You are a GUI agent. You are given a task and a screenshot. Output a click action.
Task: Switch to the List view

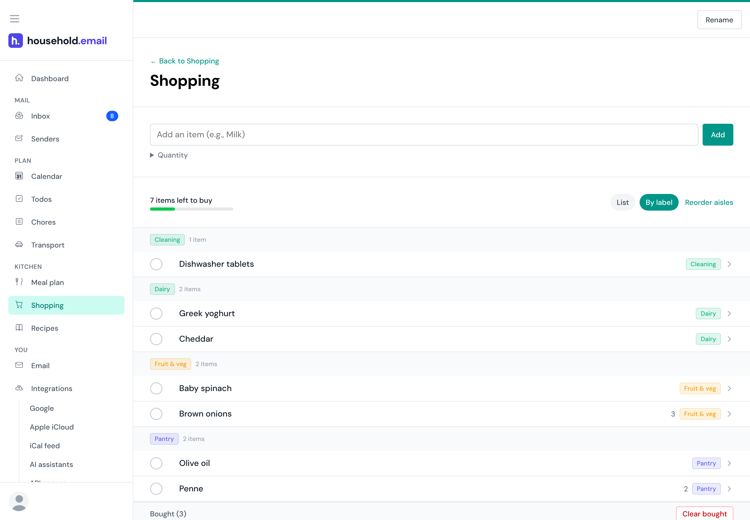pos(622,202)
